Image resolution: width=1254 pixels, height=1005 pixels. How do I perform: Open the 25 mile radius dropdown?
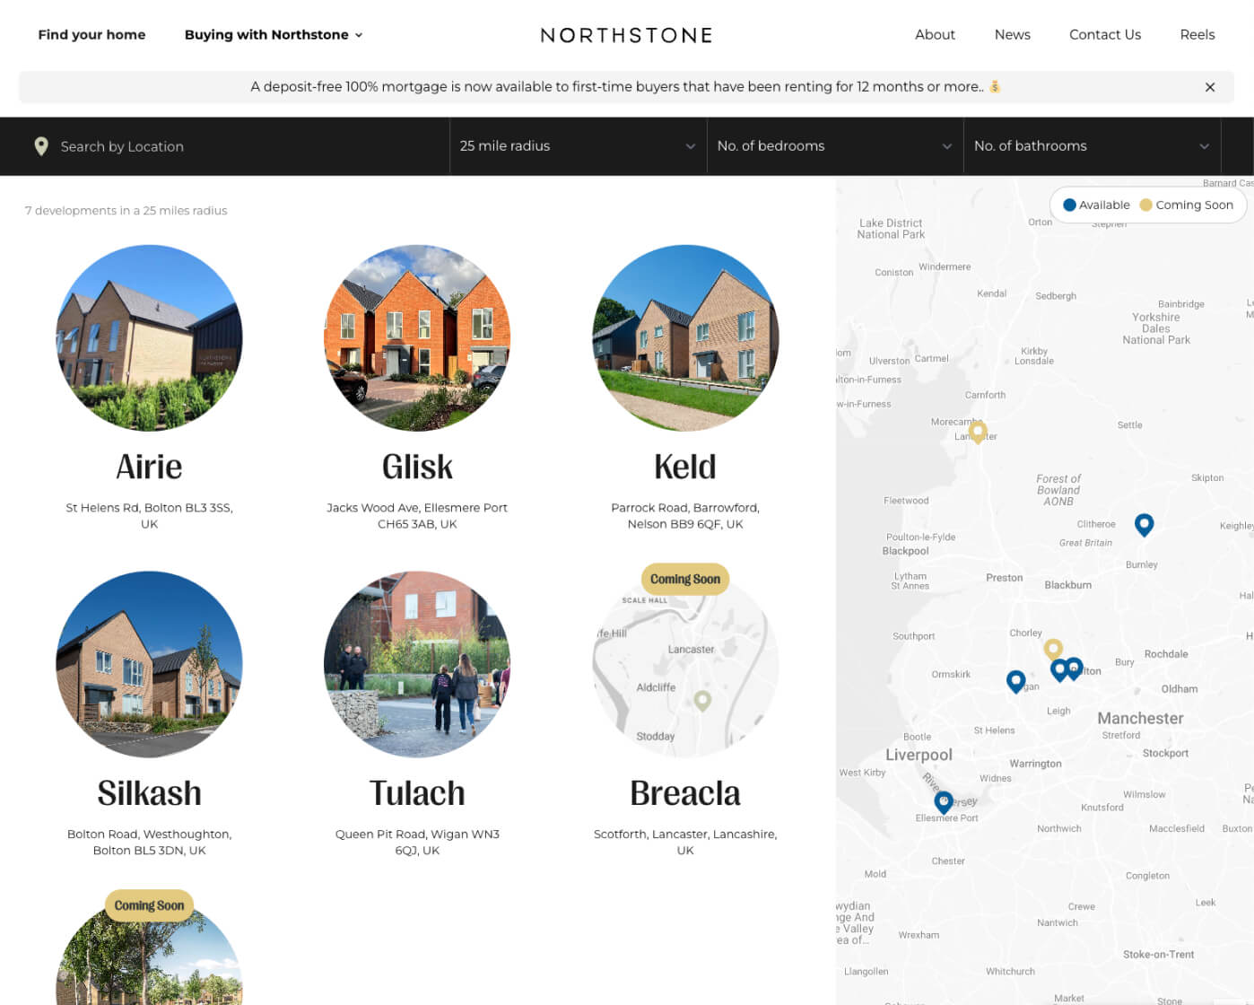click(578, 145)
